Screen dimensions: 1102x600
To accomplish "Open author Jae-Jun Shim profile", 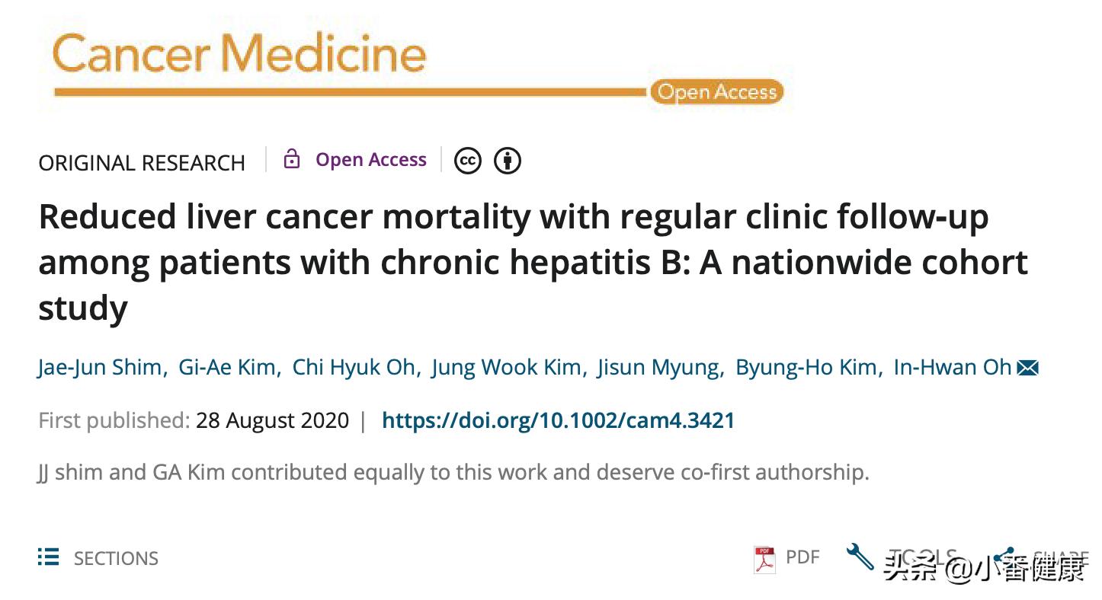I will (100, 367).
